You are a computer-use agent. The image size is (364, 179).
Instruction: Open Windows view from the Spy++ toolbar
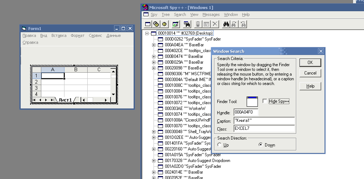(148, 24)
